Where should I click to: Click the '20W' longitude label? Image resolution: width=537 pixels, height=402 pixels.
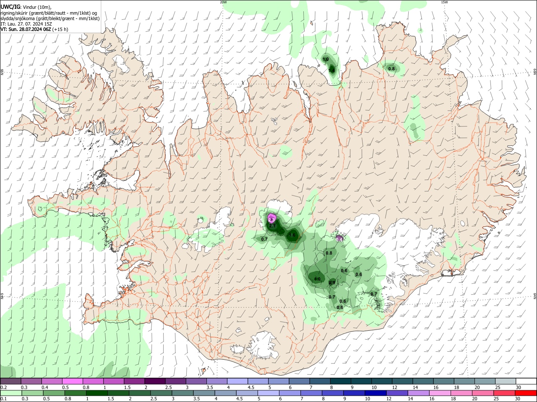coord(223,2)
